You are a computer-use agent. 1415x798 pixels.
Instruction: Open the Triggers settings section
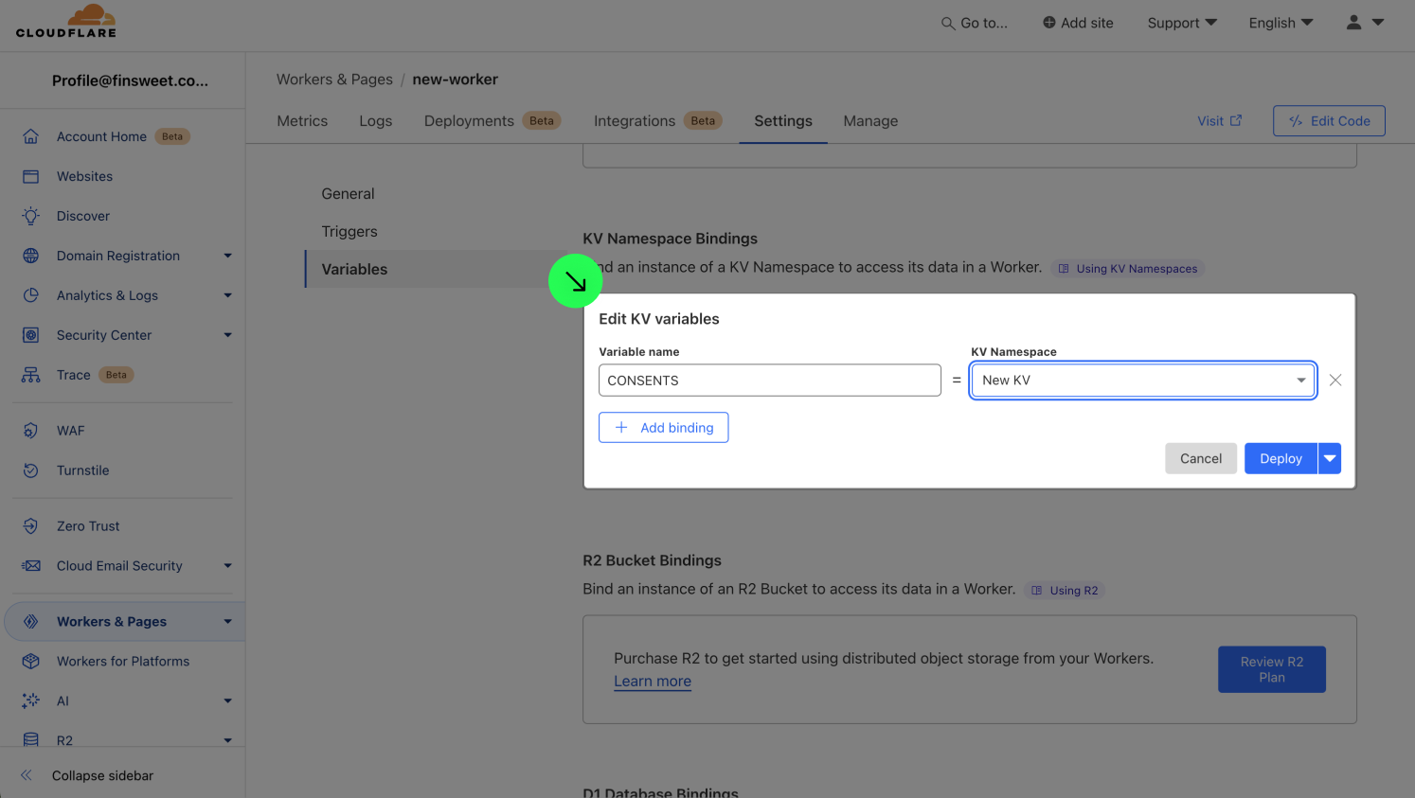349,232
